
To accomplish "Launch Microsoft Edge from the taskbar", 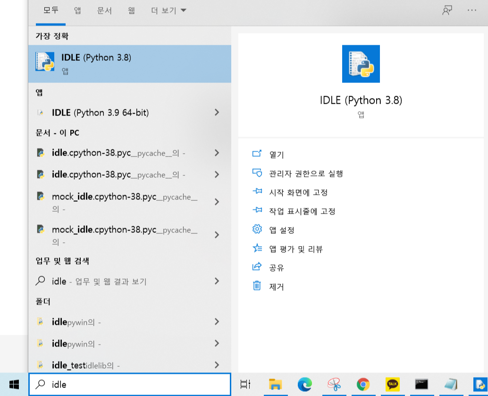I will 305,385.
